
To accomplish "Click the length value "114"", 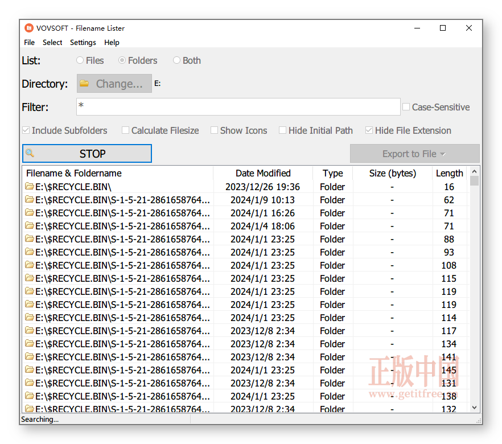I will click(x=449, y=318).
